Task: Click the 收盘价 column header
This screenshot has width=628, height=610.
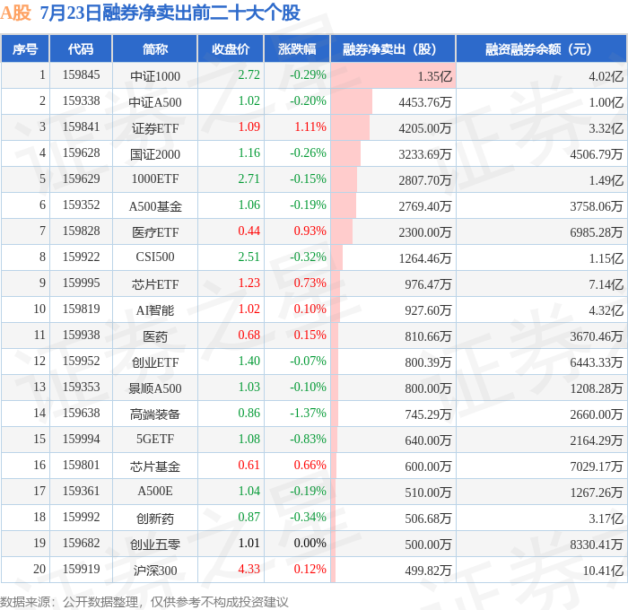Action: (x=231, y=48)
